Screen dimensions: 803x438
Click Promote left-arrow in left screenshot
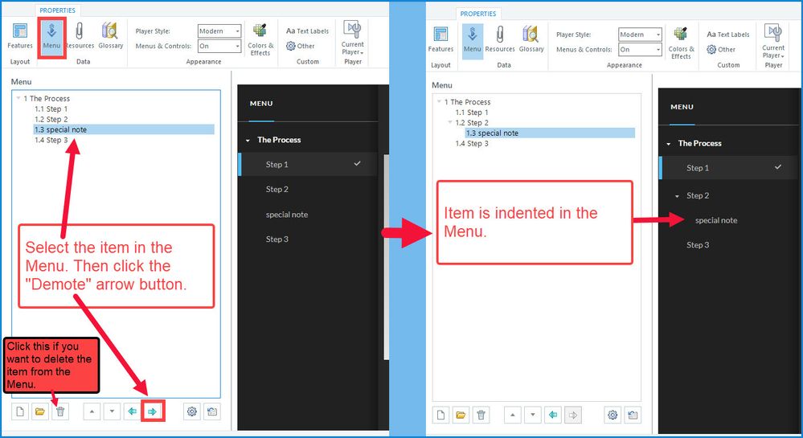click(x=132, y=411)
